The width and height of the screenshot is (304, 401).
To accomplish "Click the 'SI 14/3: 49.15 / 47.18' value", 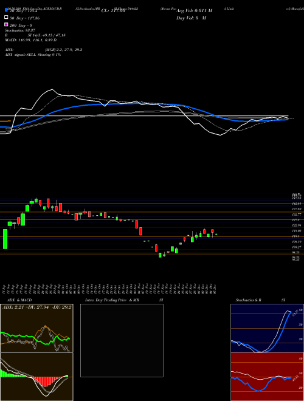I will [47, 35].
